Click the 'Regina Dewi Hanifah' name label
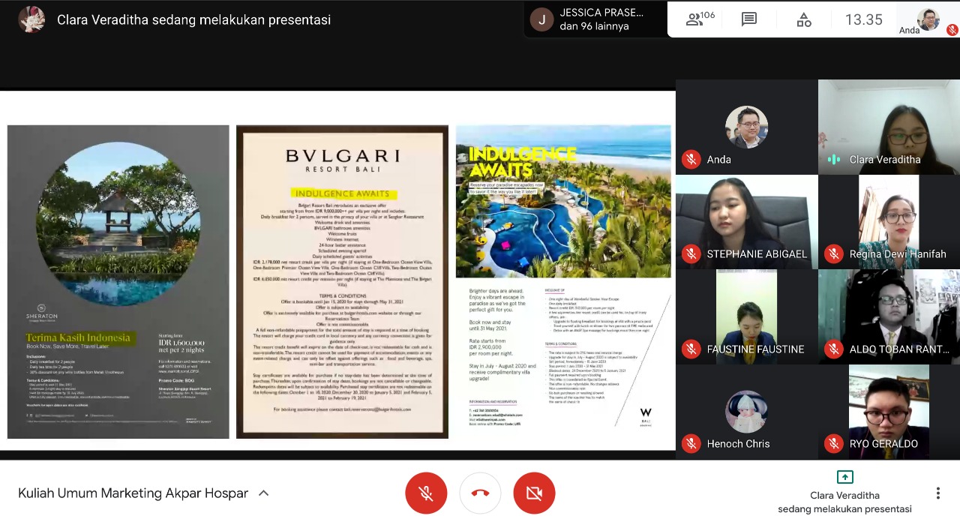The width and height of the screenshot is (960, 525). tap(898, 254)
